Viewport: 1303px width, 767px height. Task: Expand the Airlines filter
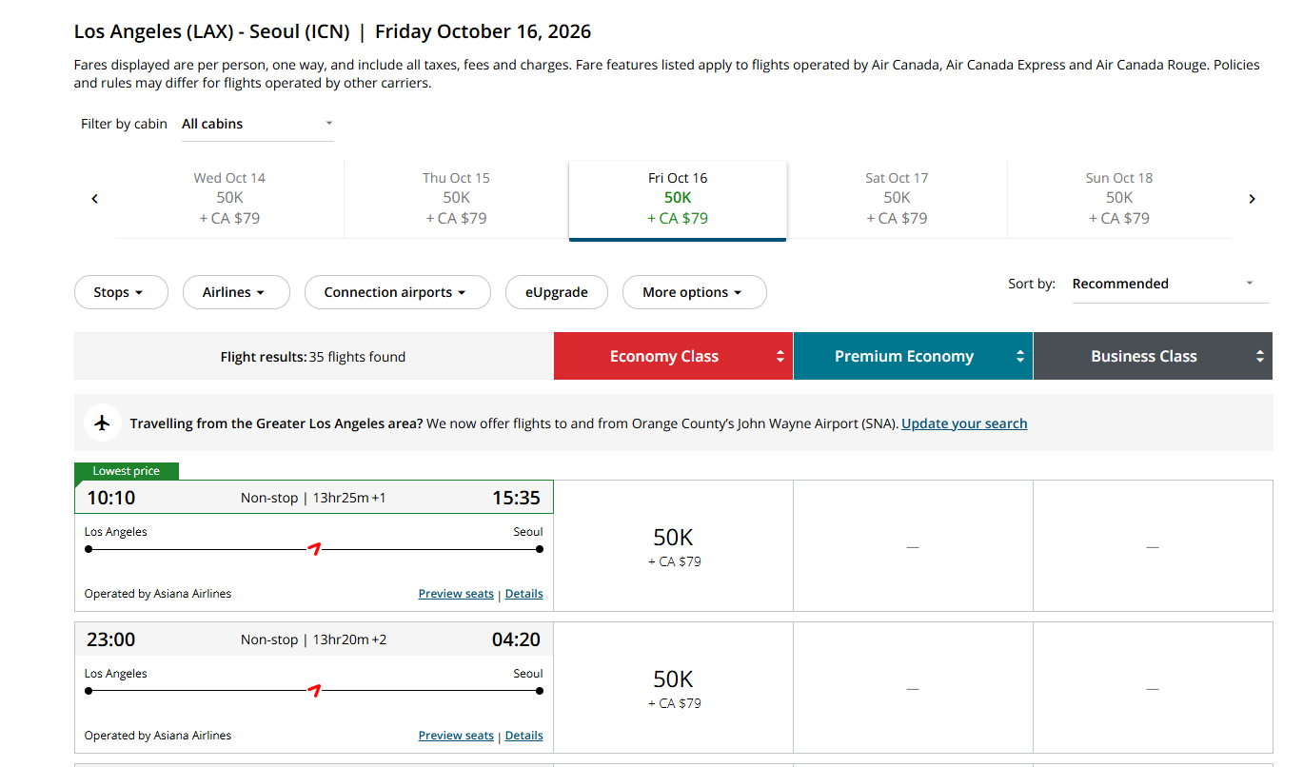pyautogui.click(x=235, y=292)
